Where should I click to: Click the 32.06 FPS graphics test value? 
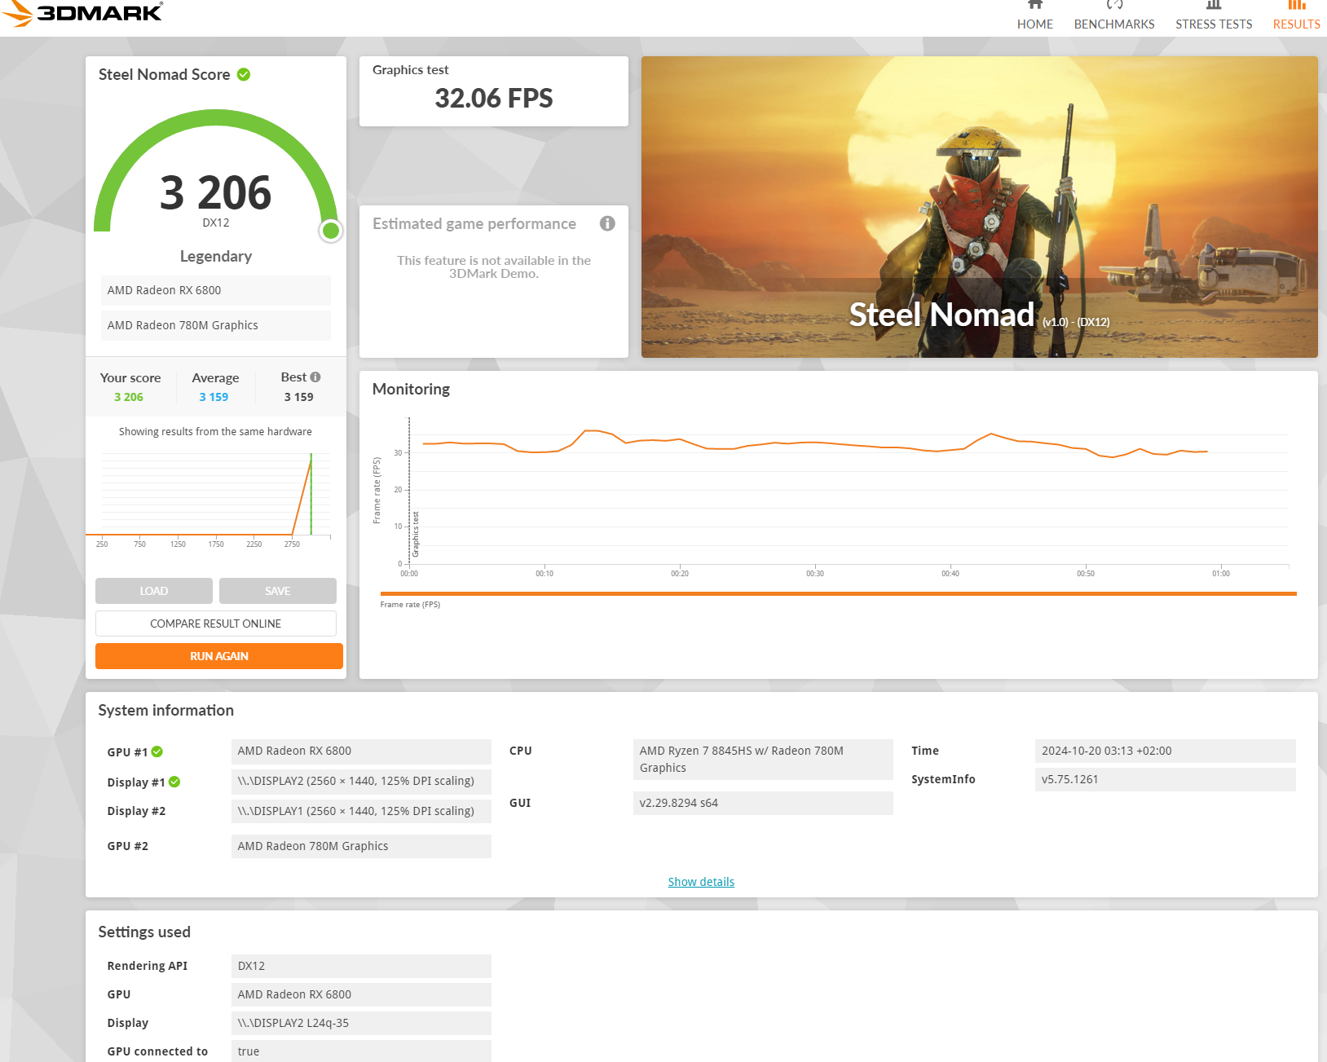point(494,99)
